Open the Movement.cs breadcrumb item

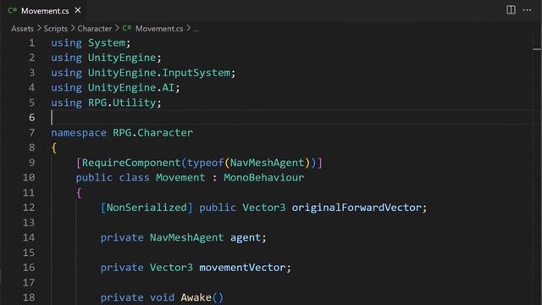coord(159,29)
